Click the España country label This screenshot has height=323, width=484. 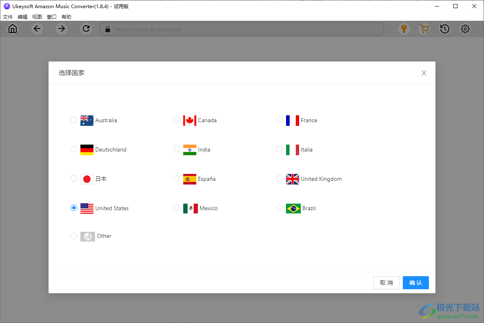point(207,179)
